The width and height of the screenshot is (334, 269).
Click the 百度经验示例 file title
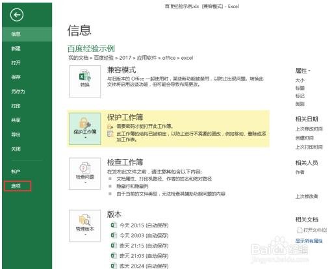[91, 49]
